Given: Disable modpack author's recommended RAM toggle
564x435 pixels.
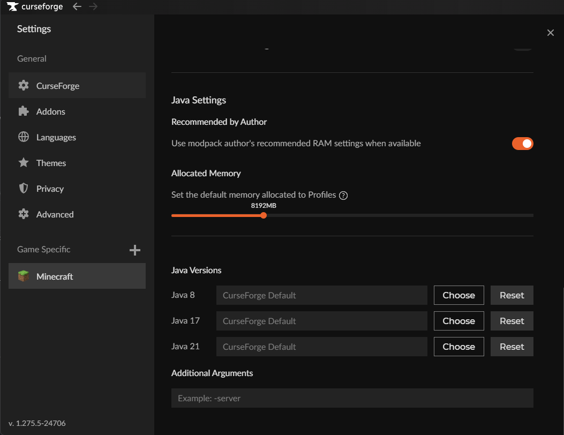Looking at the screenshot, I should [523, 144].
